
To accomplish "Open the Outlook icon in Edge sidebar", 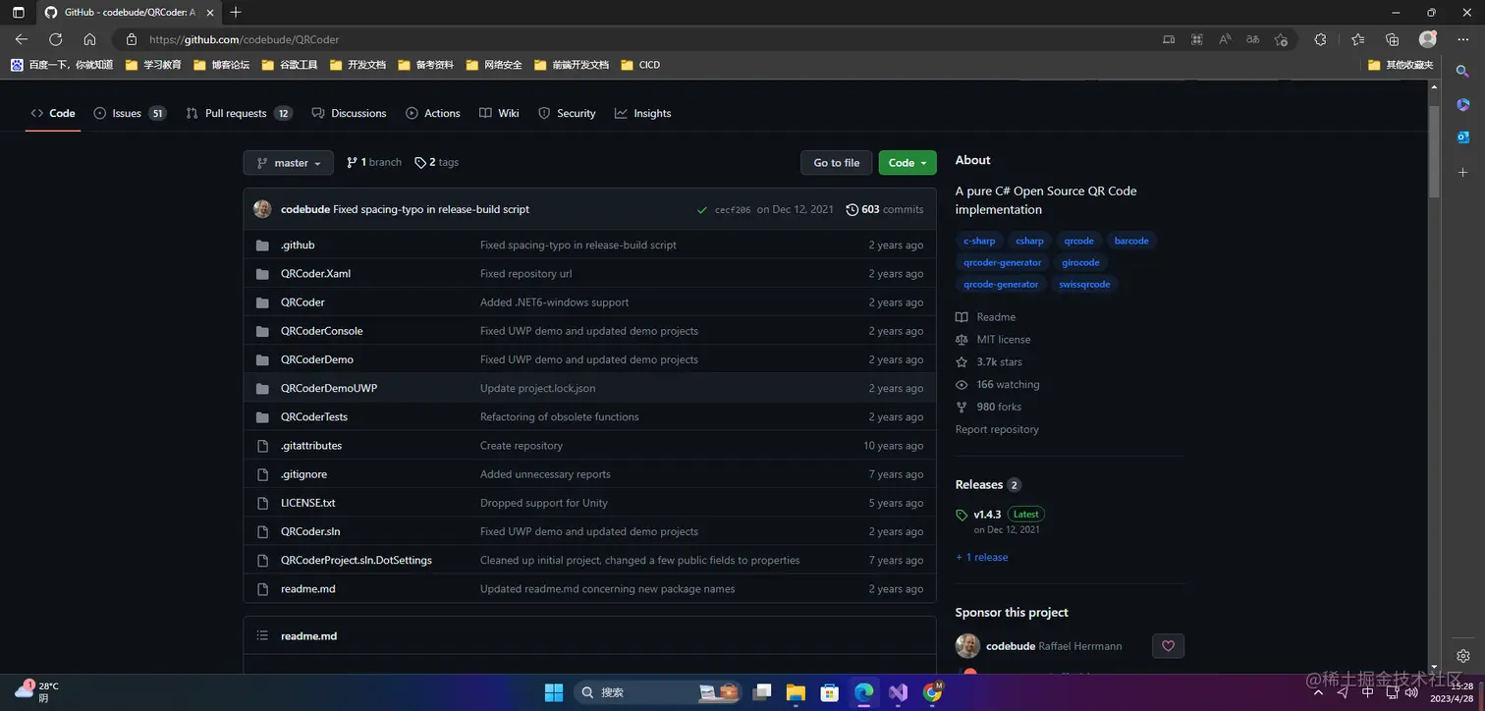I will tap(1462, 137).
